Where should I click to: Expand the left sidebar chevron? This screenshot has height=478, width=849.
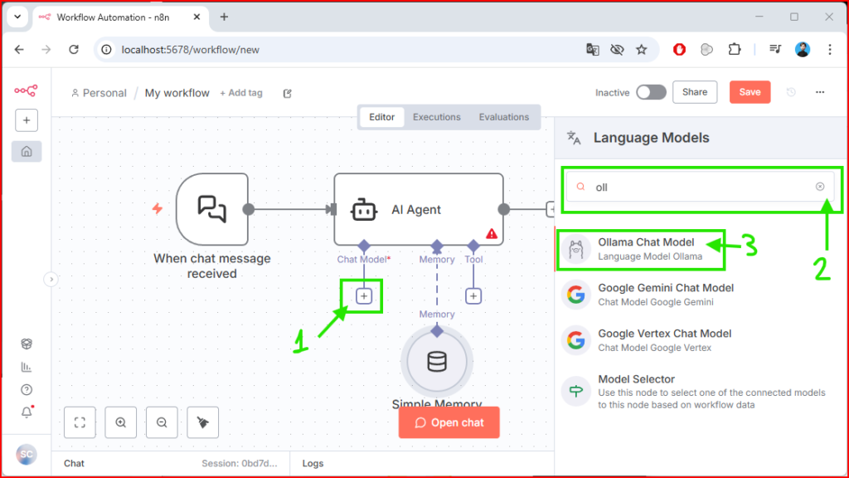[x=51, y=280]
